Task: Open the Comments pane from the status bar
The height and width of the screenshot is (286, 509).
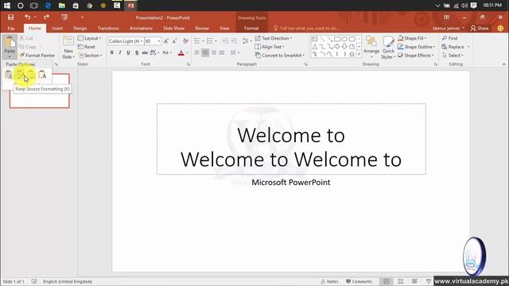Action: pos(359,281)
